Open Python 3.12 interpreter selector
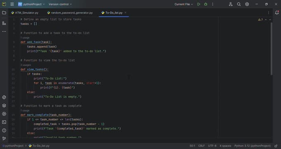This screenshot has width=281, height=149. click(x=252, y=146)
